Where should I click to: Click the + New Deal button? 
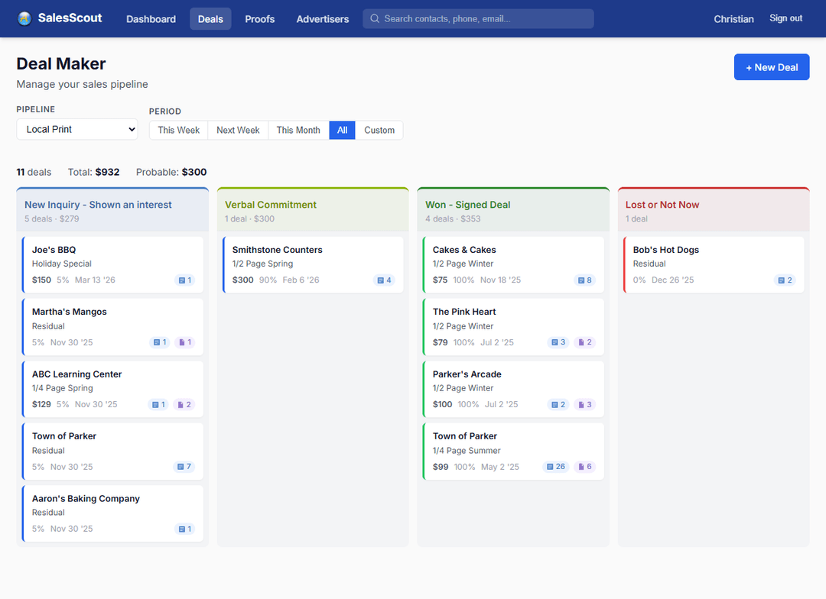click(772, 66)
